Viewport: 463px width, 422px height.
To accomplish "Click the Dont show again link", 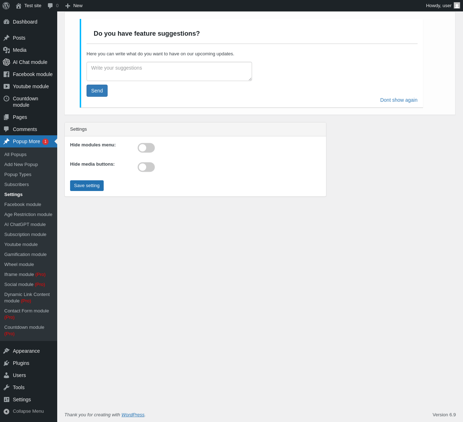I will tap(399, 100).
